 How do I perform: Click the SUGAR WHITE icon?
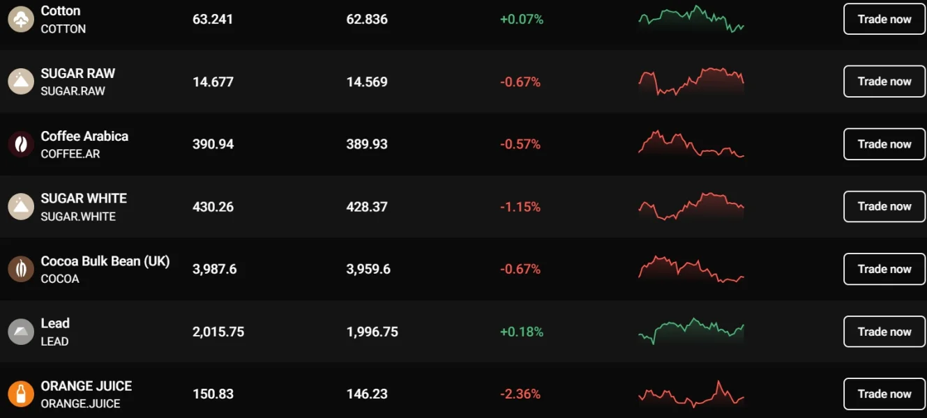coord(21,206)
